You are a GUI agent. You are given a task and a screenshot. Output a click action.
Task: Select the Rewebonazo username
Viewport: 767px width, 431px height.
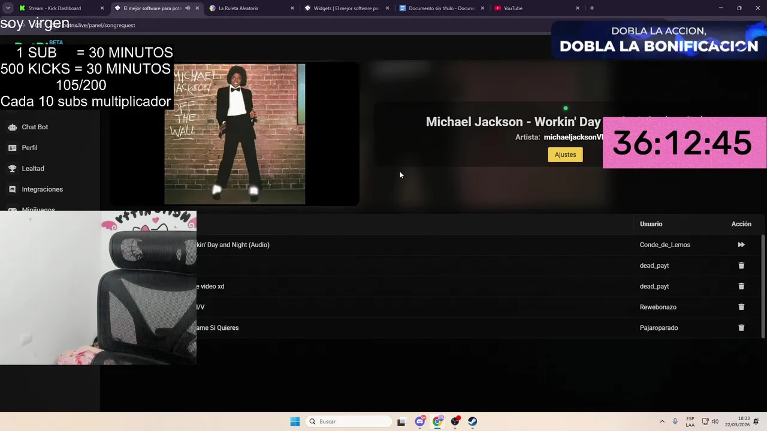pyautogui.click(x=658, y=307)
